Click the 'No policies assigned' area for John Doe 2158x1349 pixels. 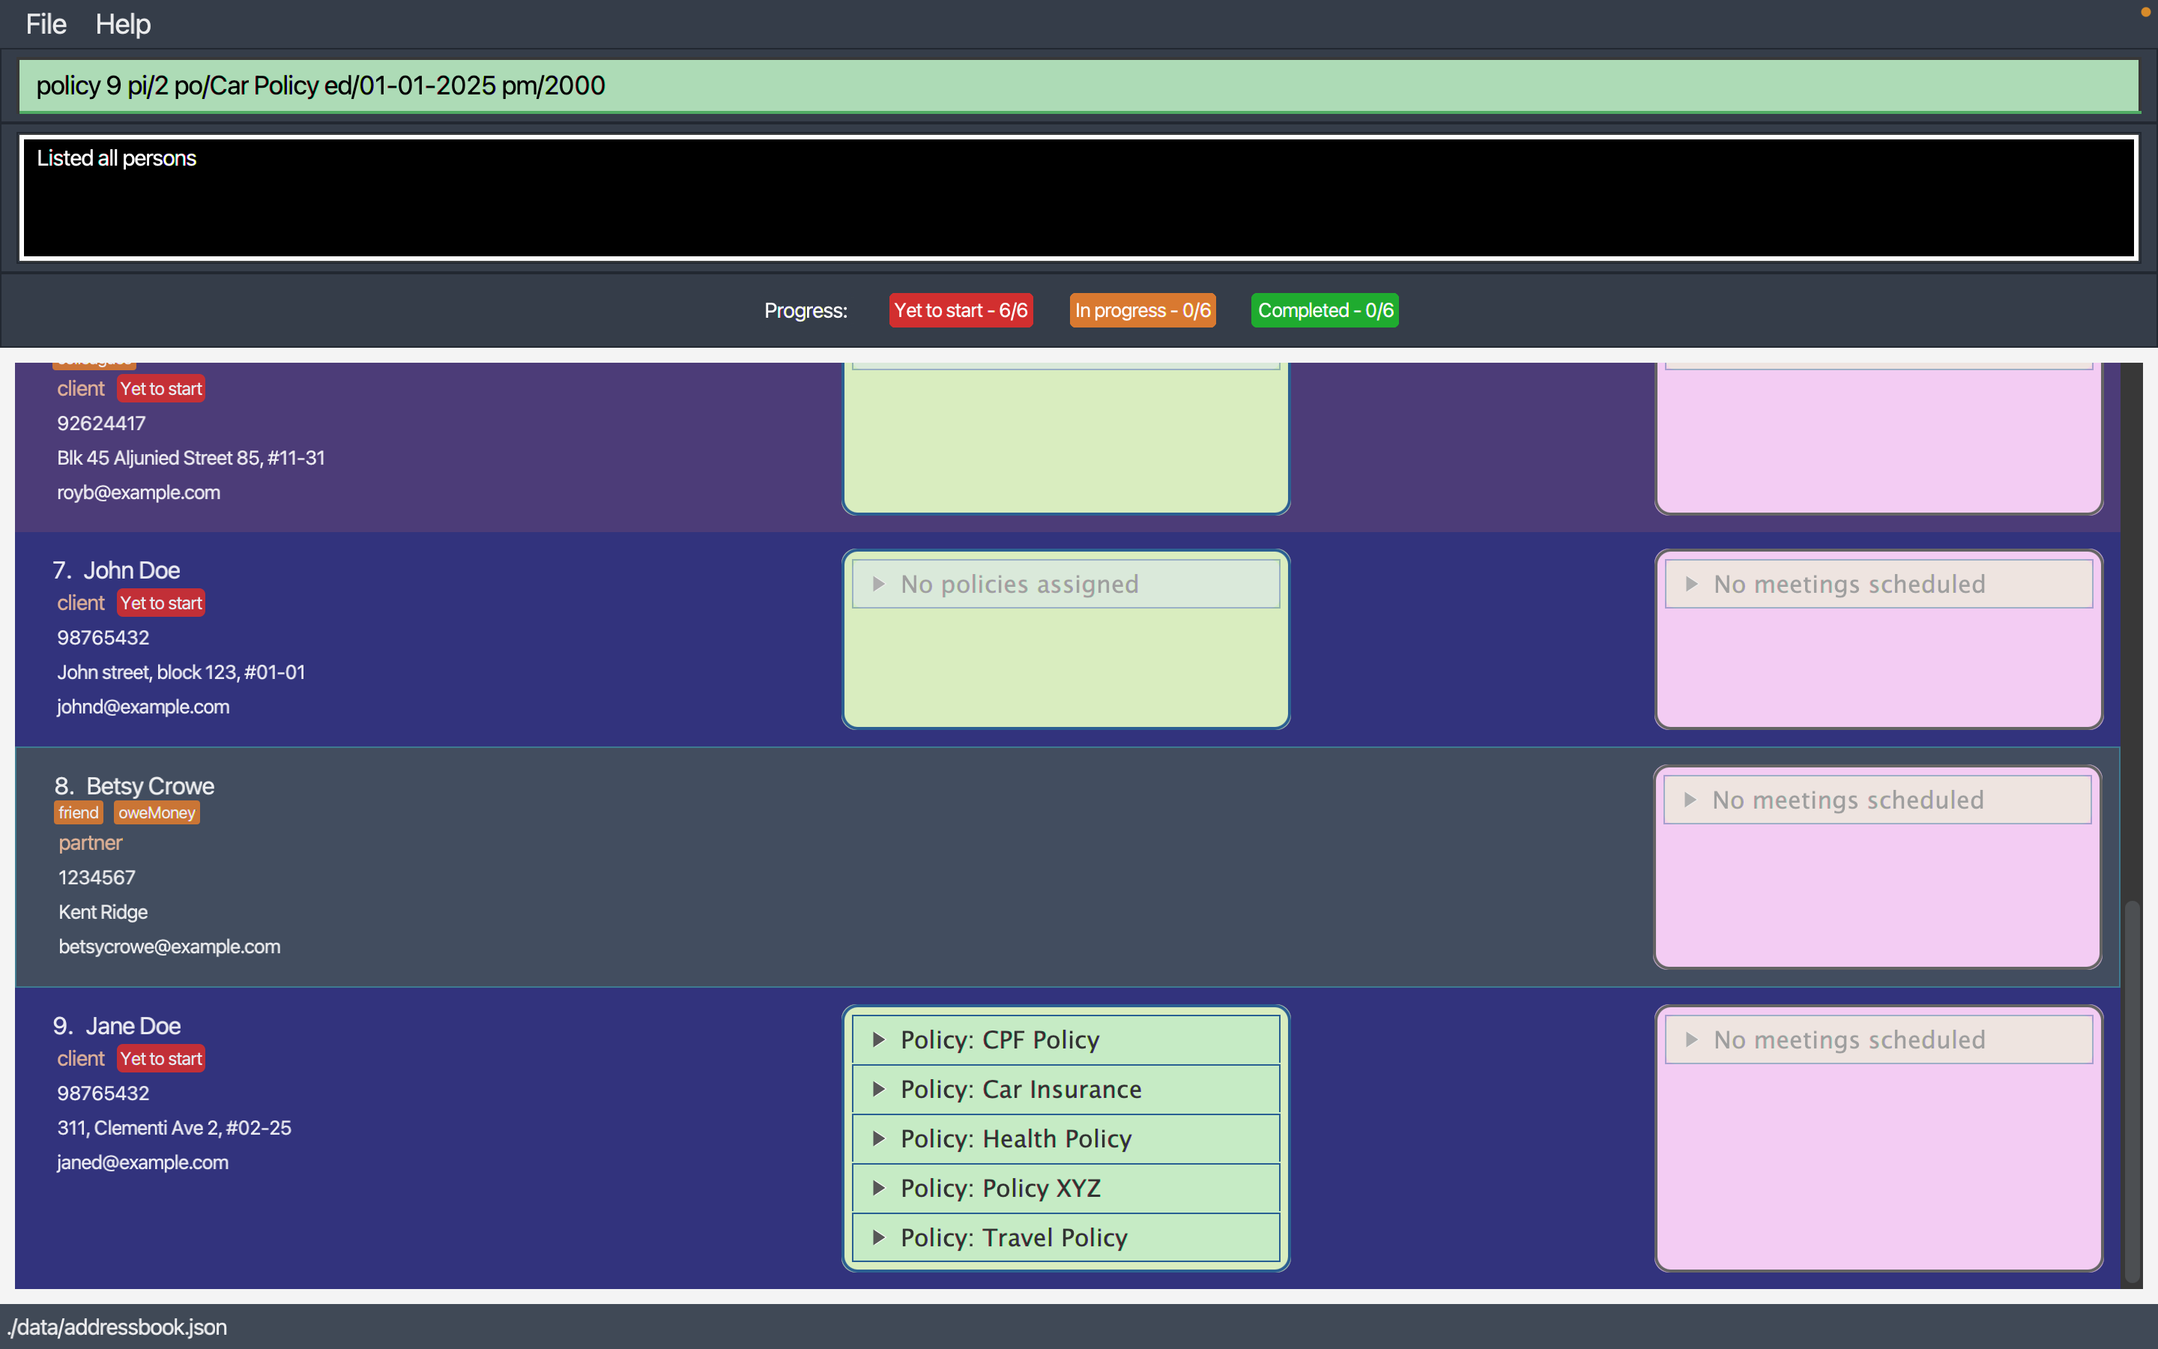tap(1066, 583)
